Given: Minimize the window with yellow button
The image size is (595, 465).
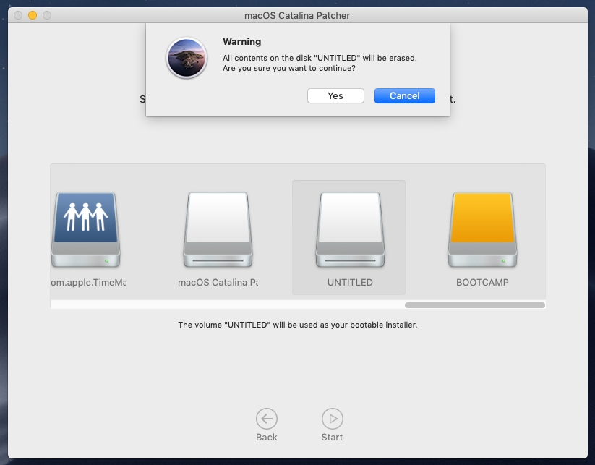Looking at the screenshot, I should (33, 15).
